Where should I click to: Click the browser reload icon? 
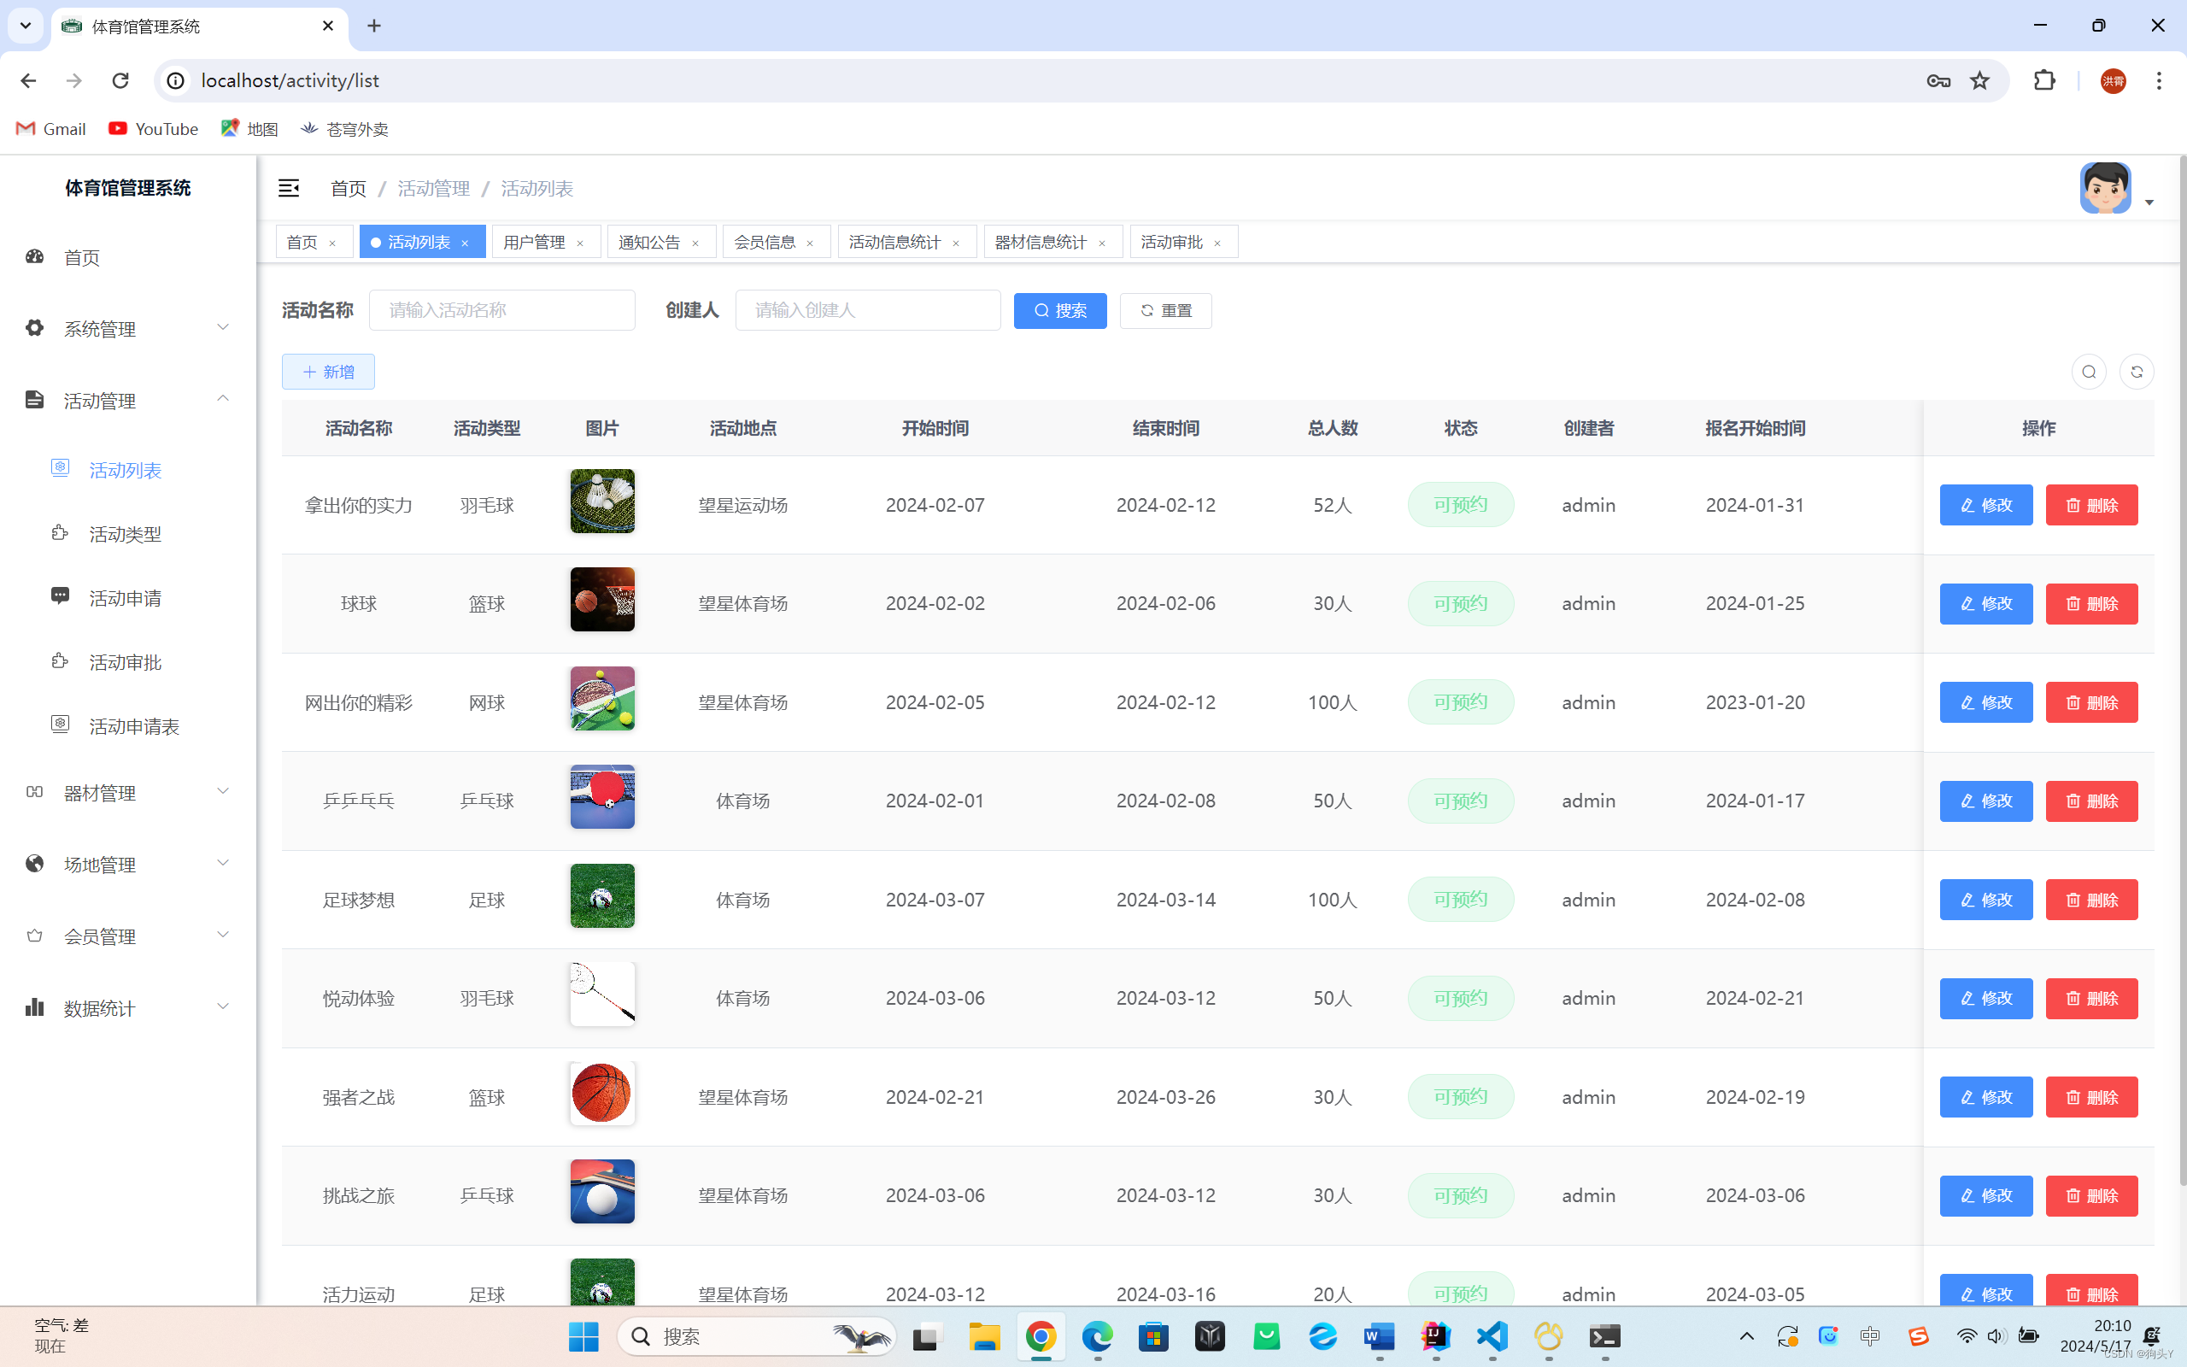click(120, 80)
